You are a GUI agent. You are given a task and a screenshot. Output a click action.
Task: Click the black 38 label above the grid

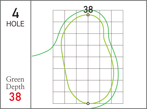click(x=88, y=9)
